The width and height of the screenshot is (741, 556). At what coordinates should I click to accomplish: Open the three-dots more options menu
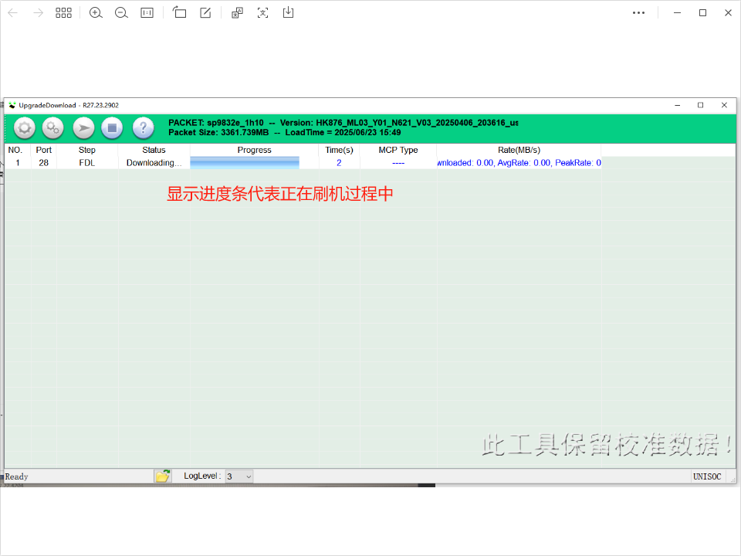[x=638, y=13]
